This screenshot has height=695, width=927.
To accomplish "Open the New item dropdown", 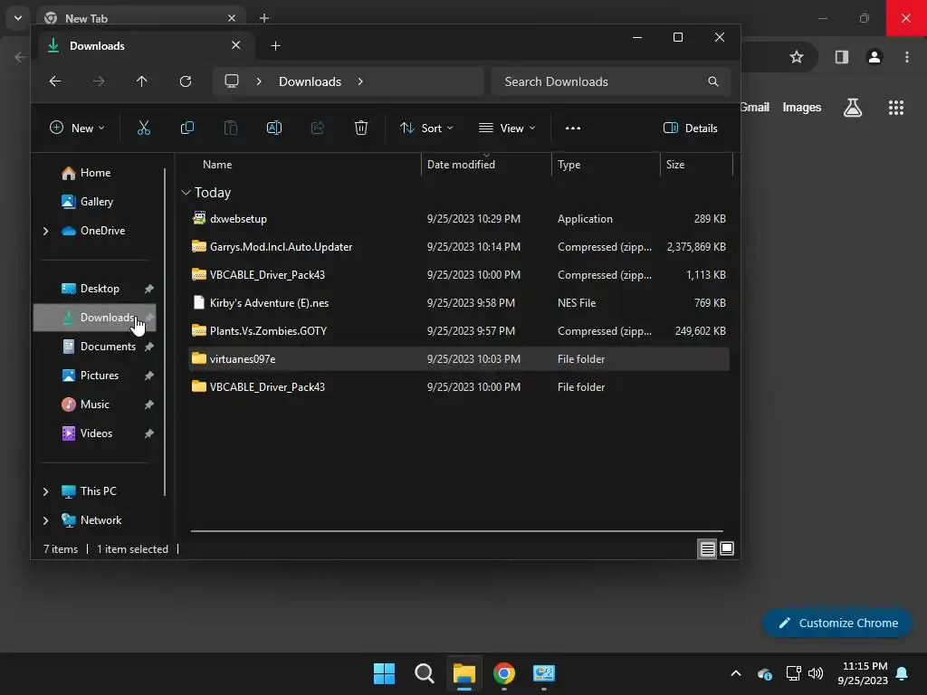I will (78, 128).
